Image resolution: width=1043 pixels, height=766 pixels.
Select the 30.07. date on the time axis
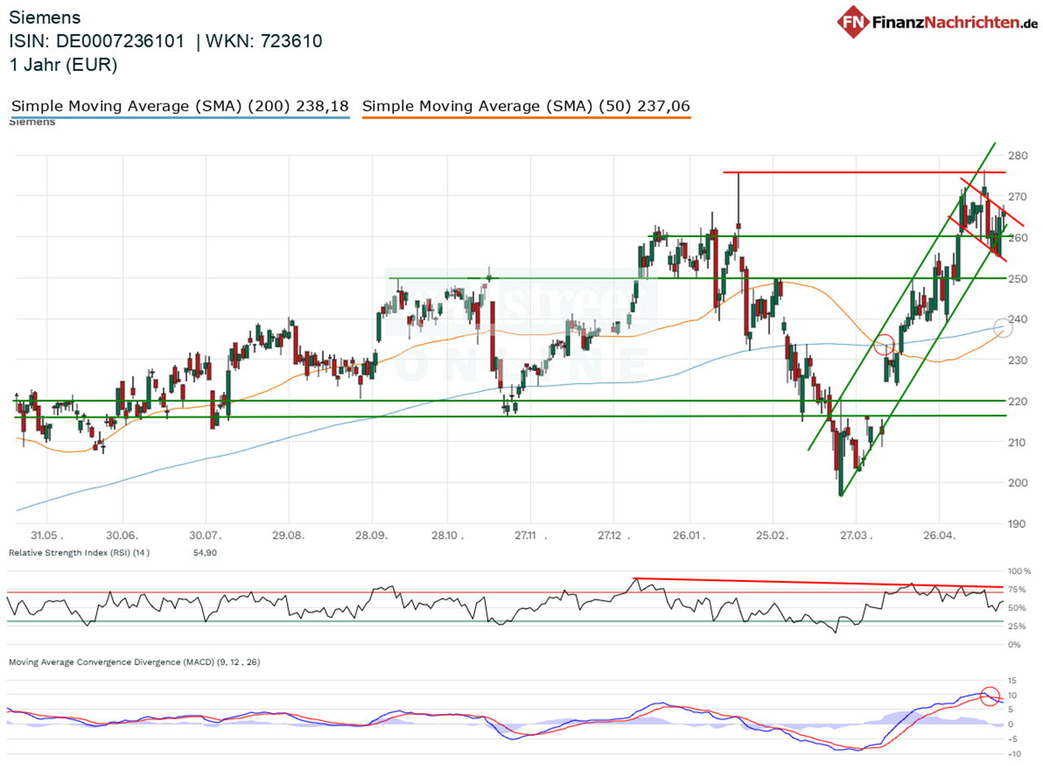[206, 537]
